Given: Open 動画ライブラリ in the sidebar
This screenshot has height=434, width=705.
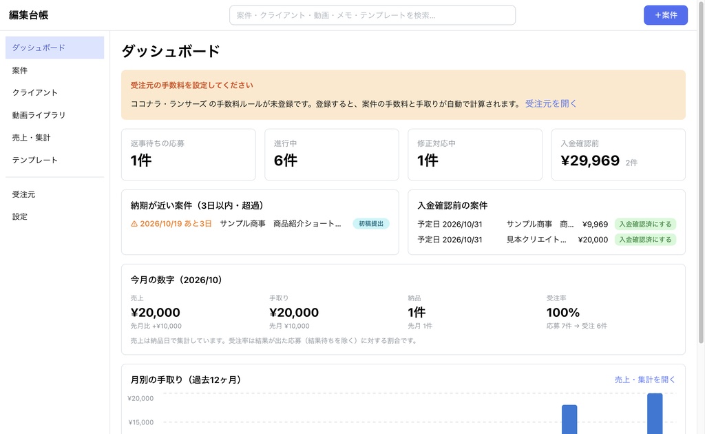Looking at the screenshot, I should click(54, 115).
